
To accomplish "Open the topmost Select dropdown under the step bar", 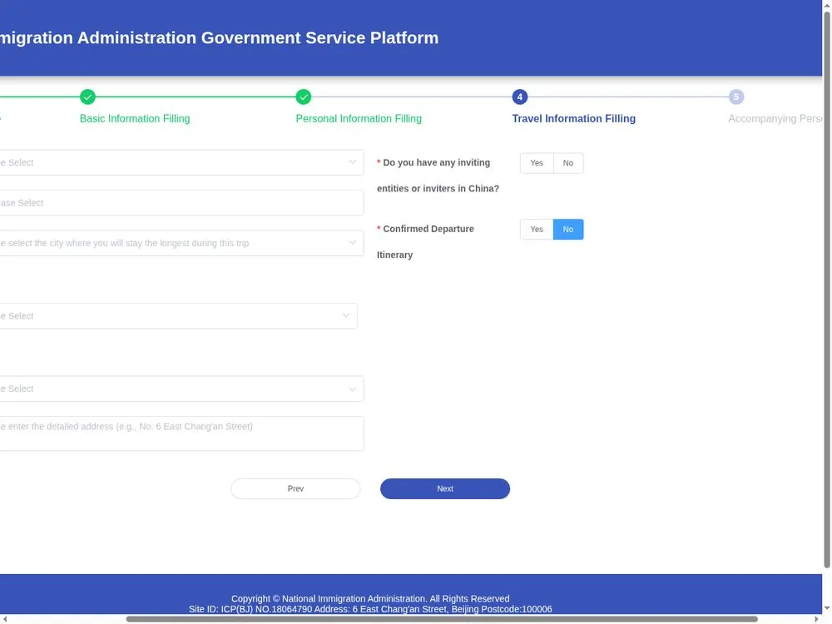I will pyautogui.click(x=181, y=162).
